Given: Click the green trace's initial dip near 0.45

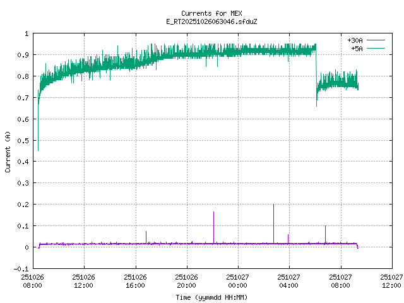Looking at the screenshot, I should pyautogui.click(x=38, y=149).
